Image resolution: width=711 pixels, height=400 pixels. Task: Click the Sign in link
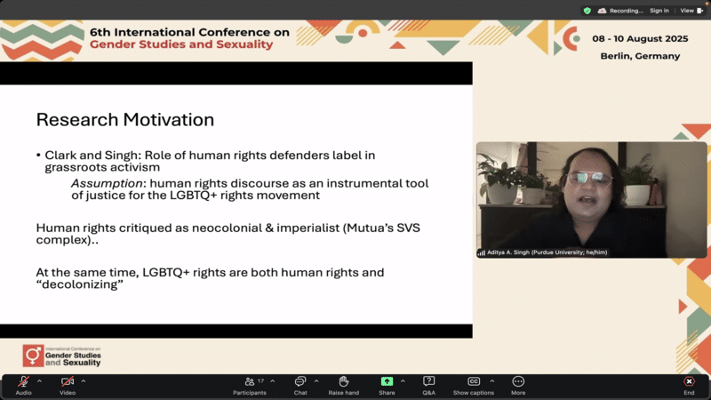point(659,11)
